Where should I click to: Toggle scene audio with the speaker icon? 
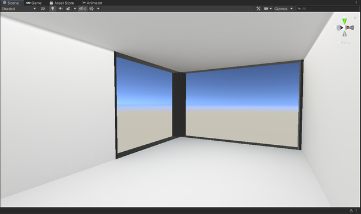61,9
